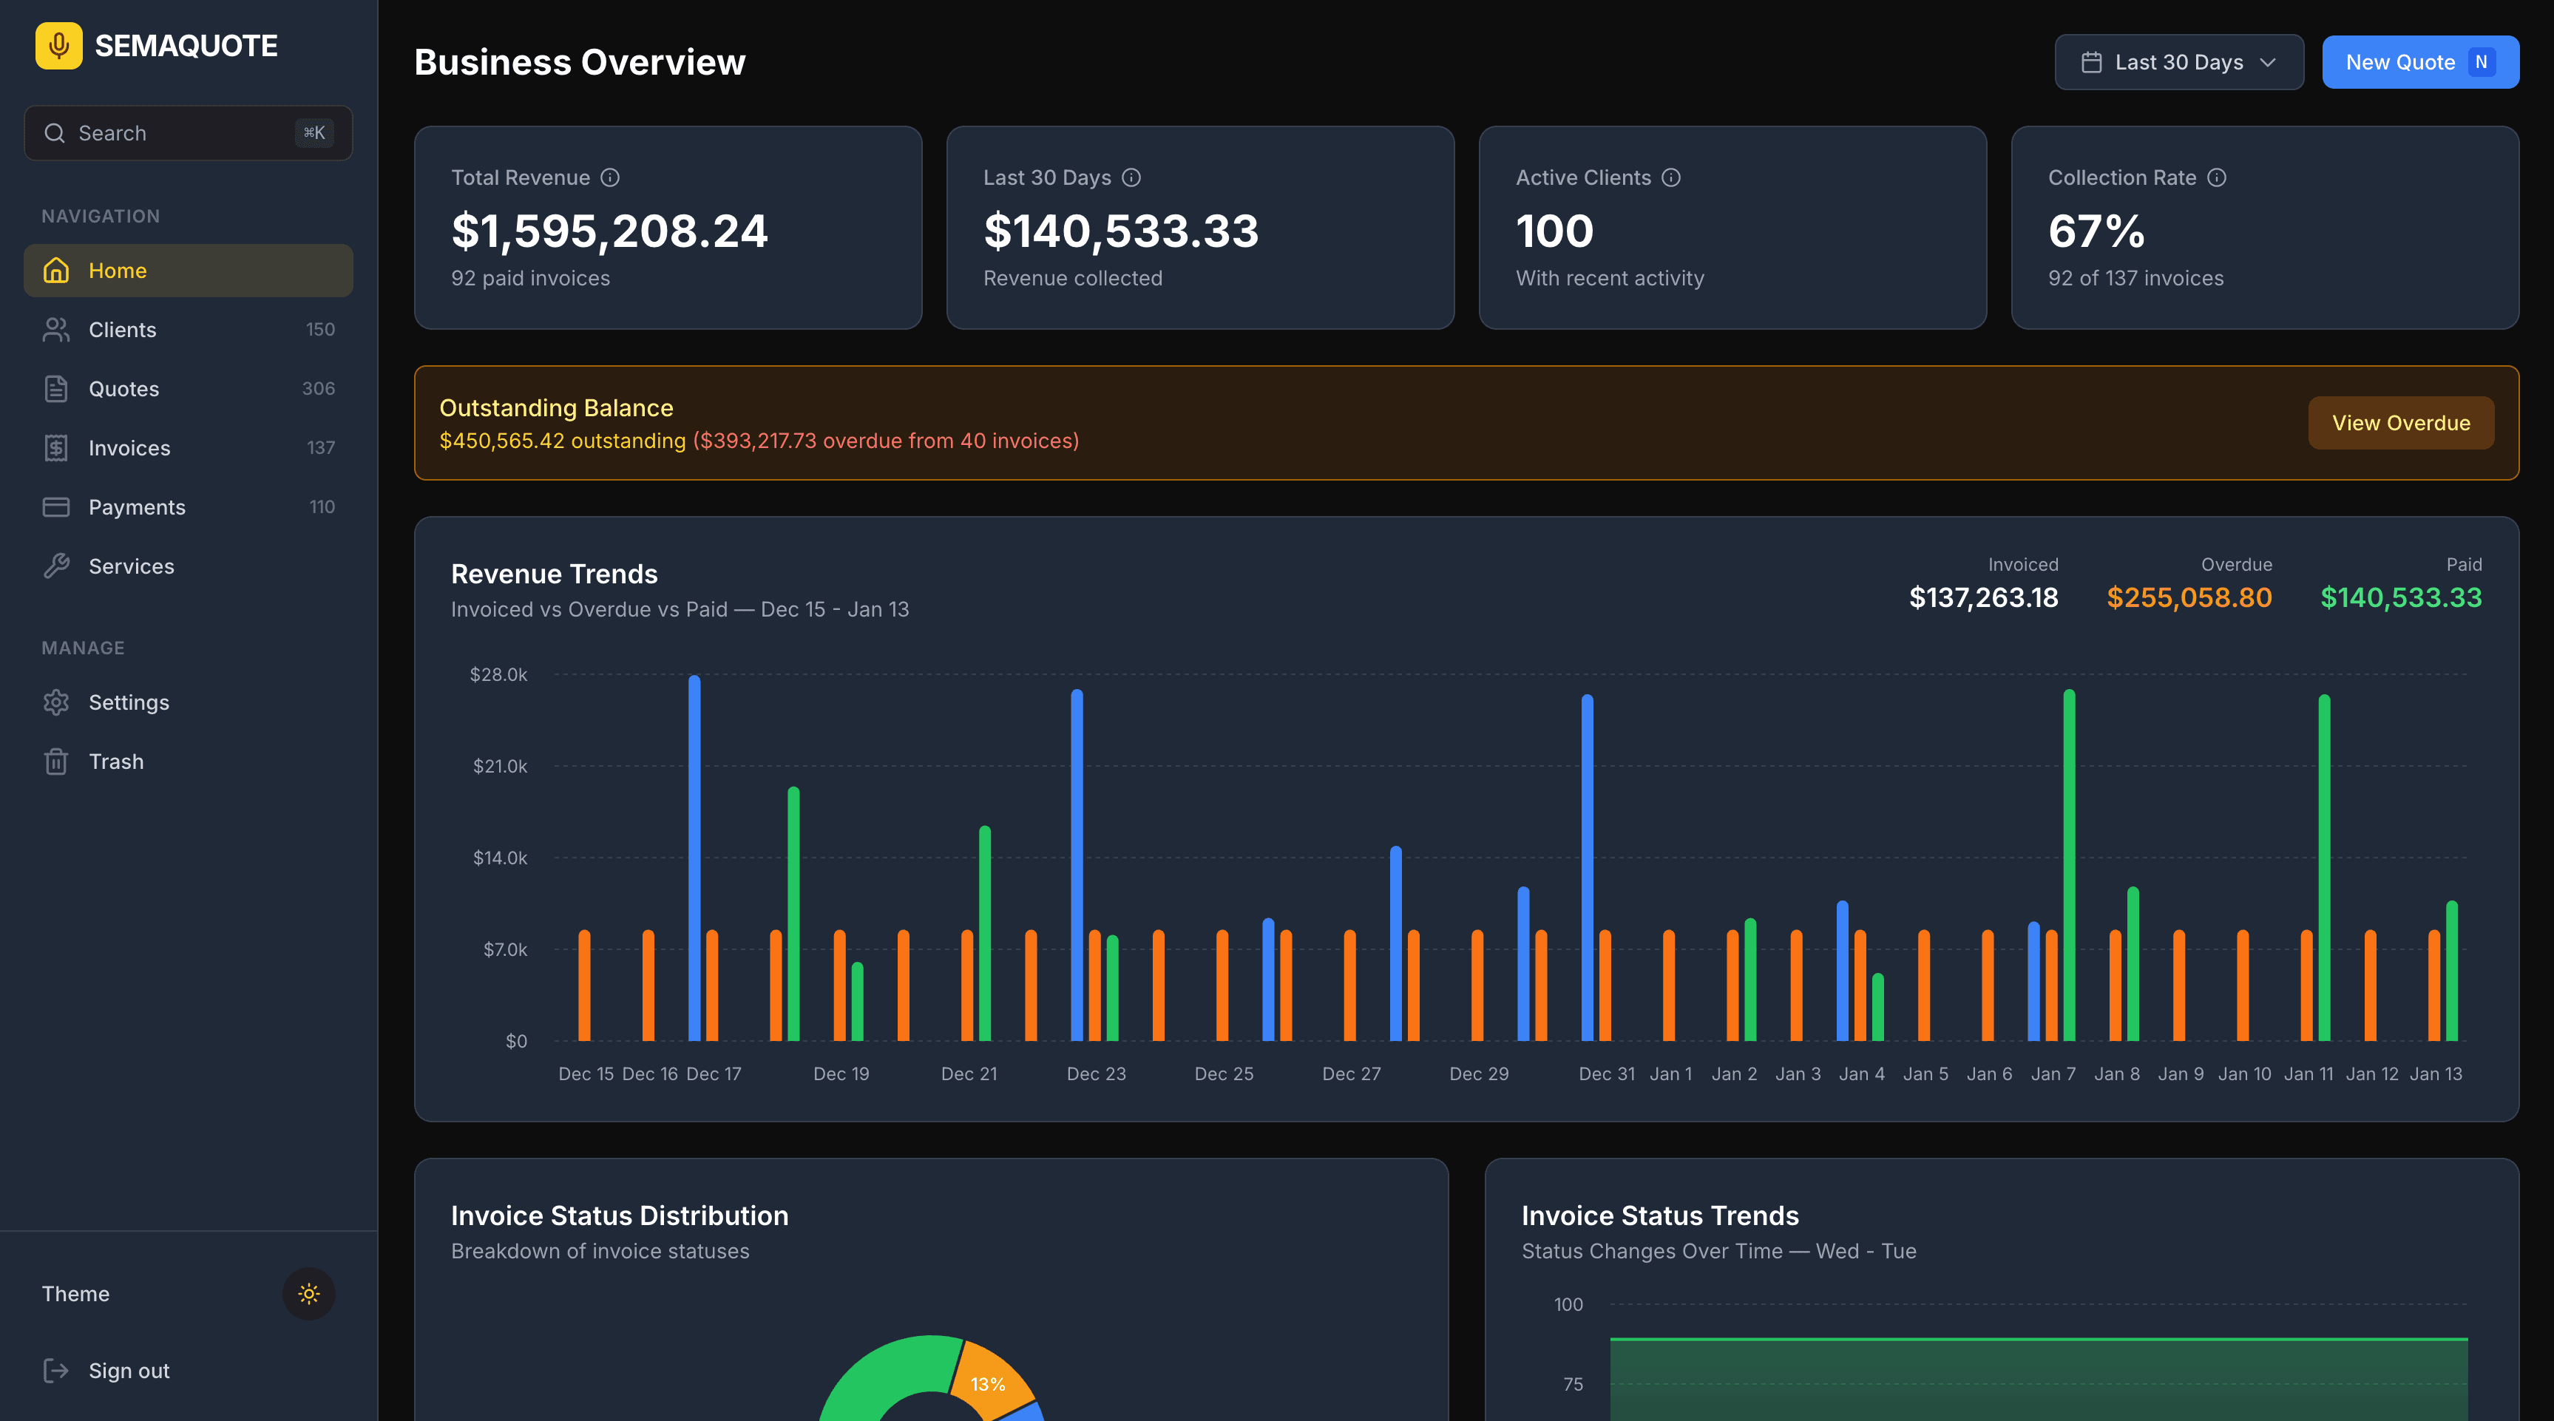Viewport: 2554px width, 1421px height.
Task: Click the Total Revenue info icon
Action: 610,177
